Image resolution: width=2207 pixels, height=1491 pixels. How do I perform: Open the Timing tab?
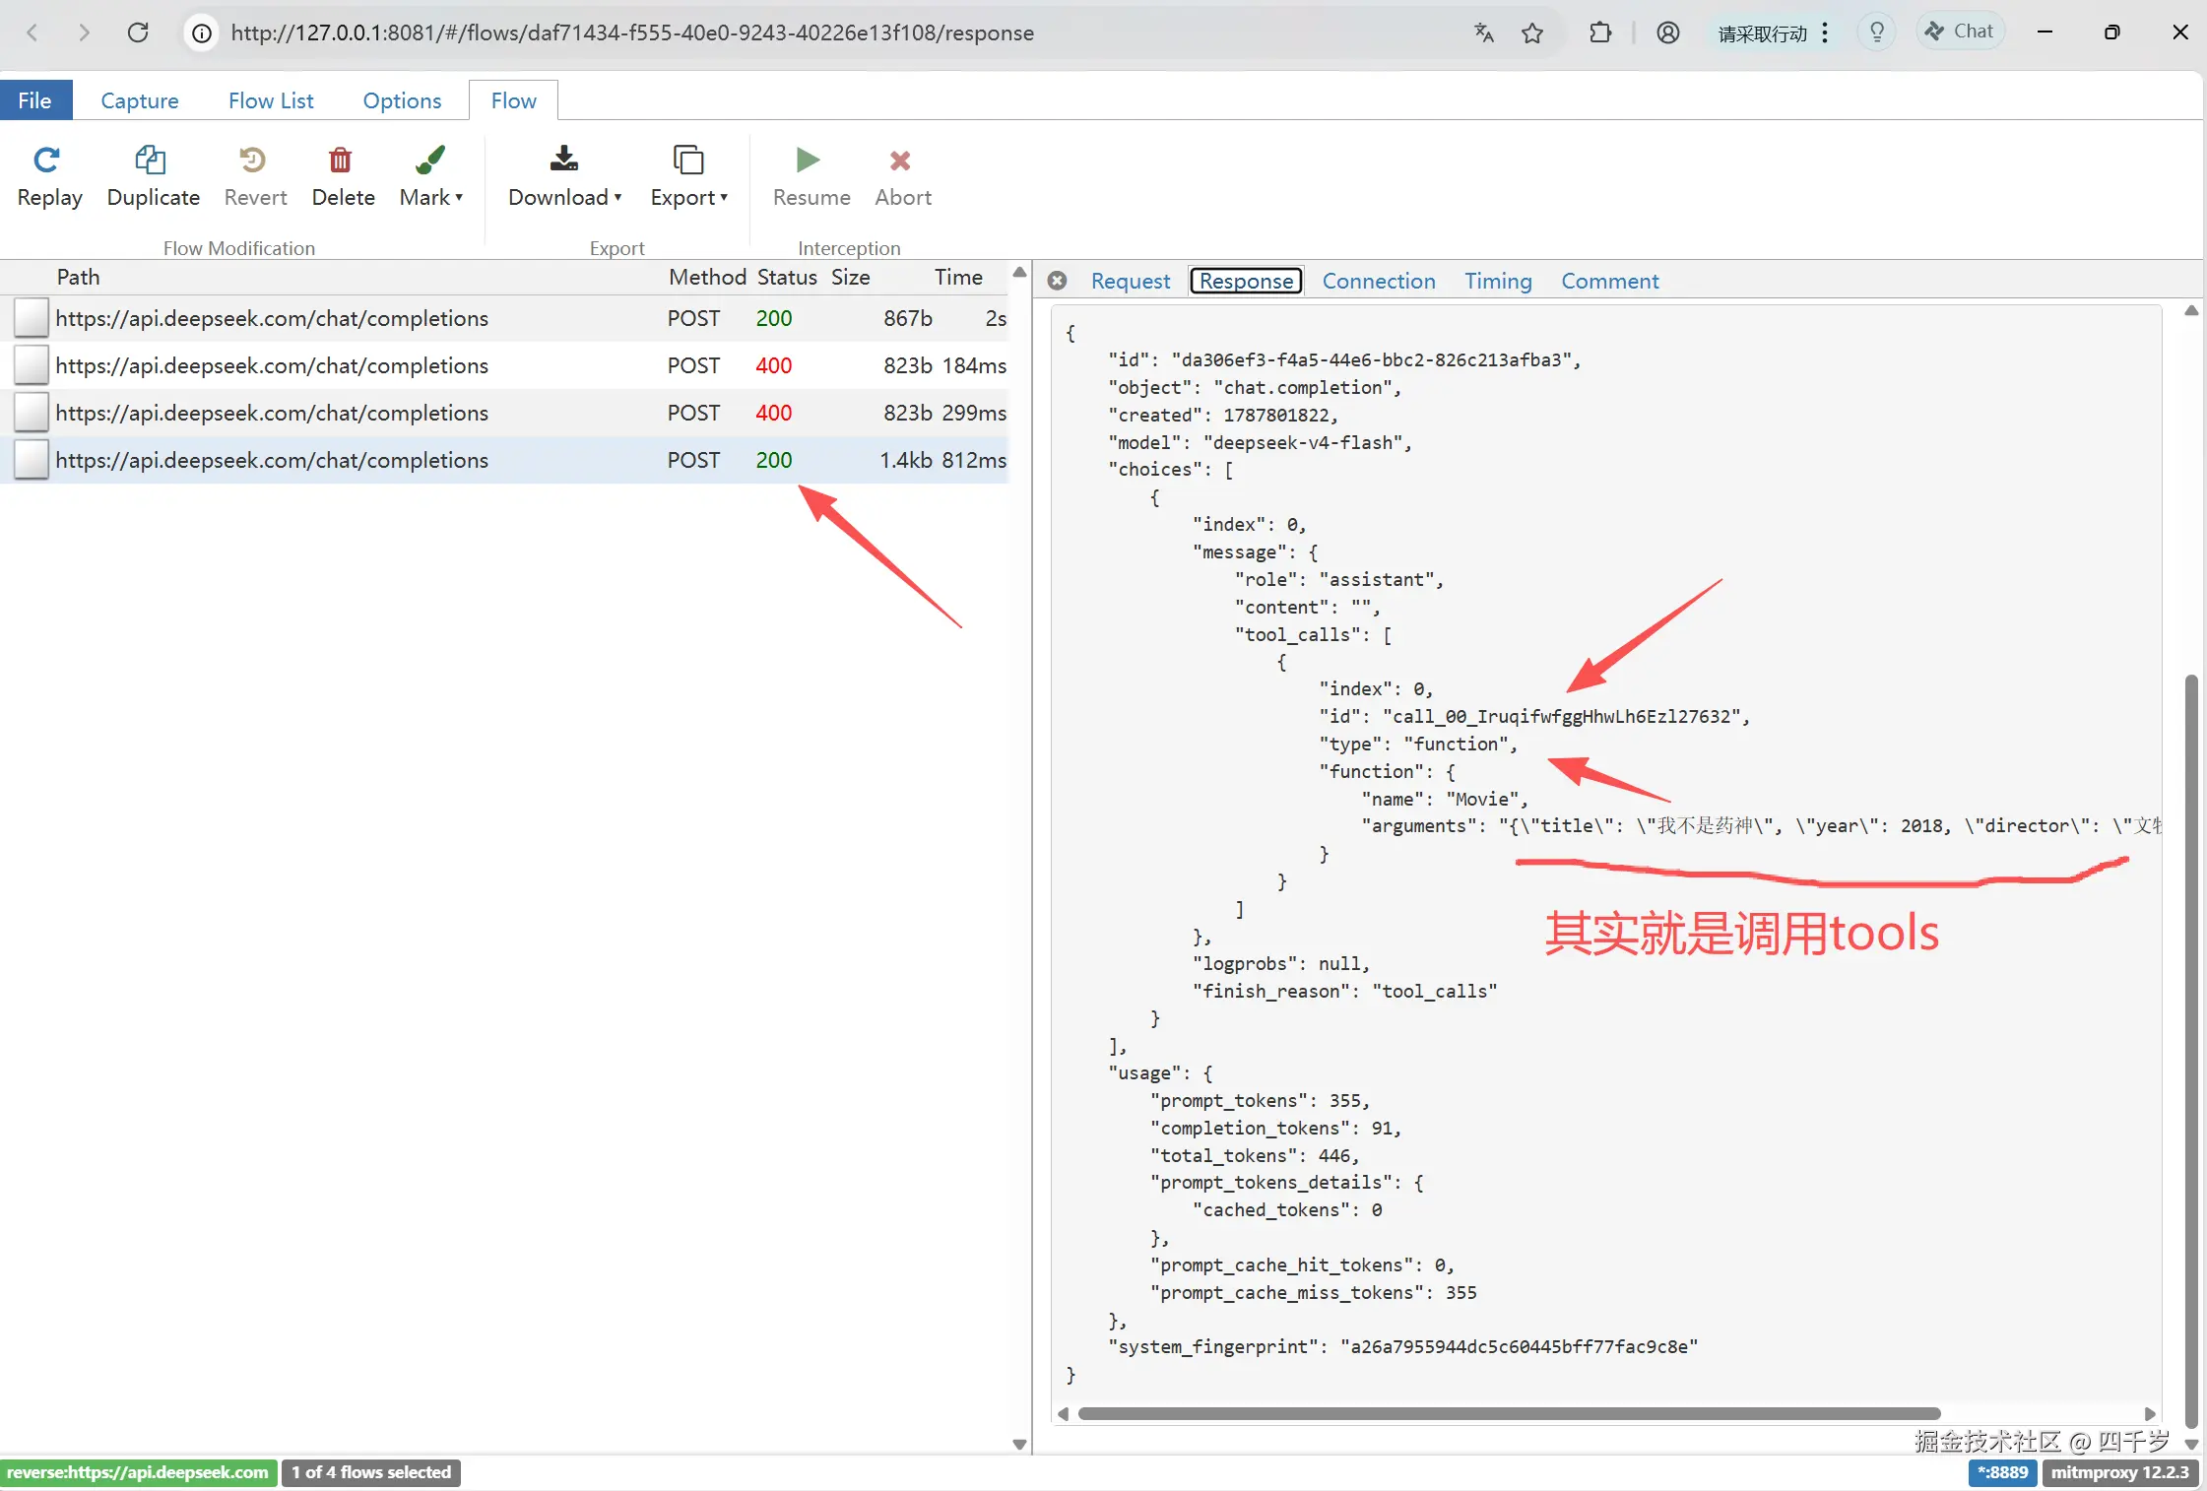click(x=1497, y=281)
